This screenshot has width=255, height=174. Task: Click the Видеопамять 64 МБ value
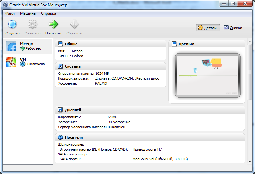tap(112, 117)
